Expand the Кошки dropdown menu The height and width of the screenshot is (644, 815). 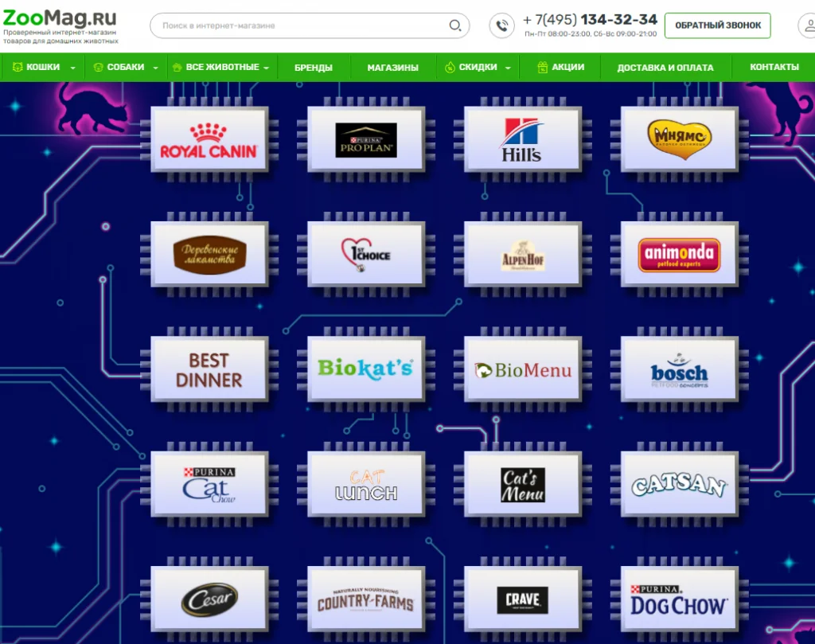(73, 68)
